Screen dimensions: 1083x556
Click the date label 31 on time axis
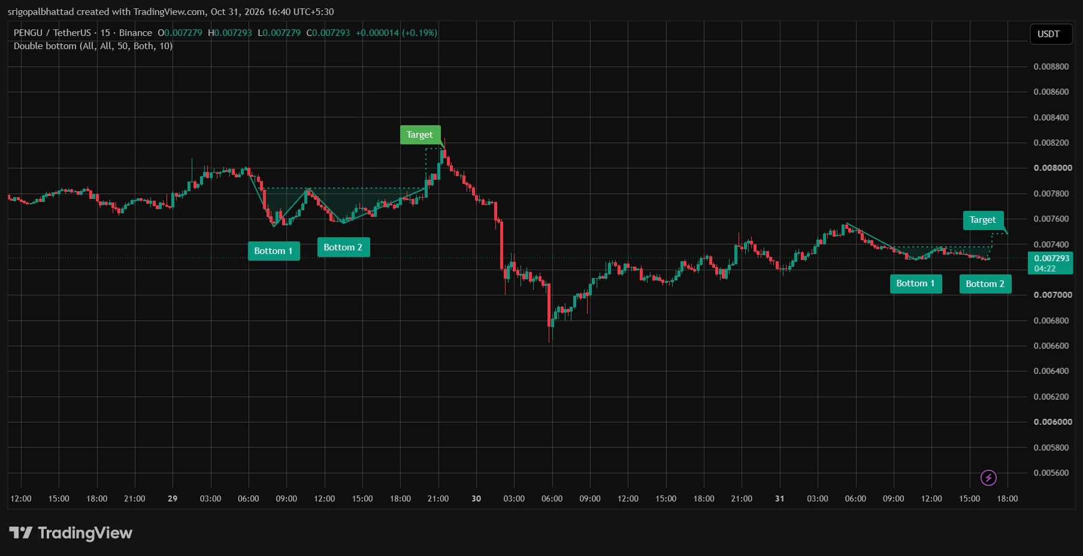click(779, 498)
